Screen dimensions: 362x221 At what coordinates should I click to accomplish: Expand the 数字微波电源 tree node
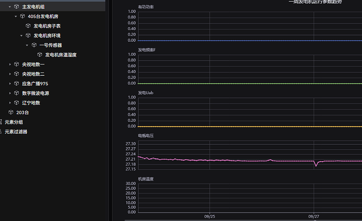point(10,93)
